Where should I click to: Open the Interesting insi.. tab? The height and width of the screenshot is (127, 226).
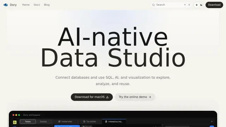click(114, 121)
